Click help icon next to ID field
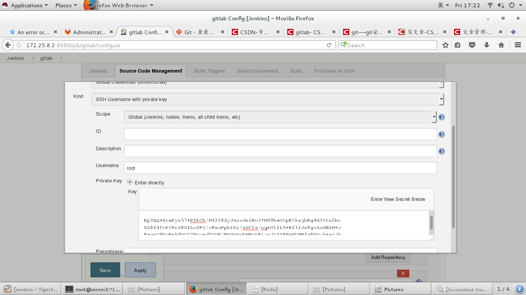 click(x=442, y=134)
